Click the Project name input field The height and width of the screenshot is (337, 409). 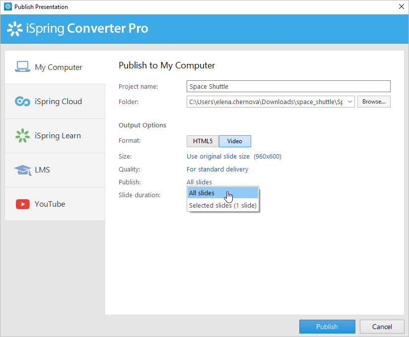[288, 86]
